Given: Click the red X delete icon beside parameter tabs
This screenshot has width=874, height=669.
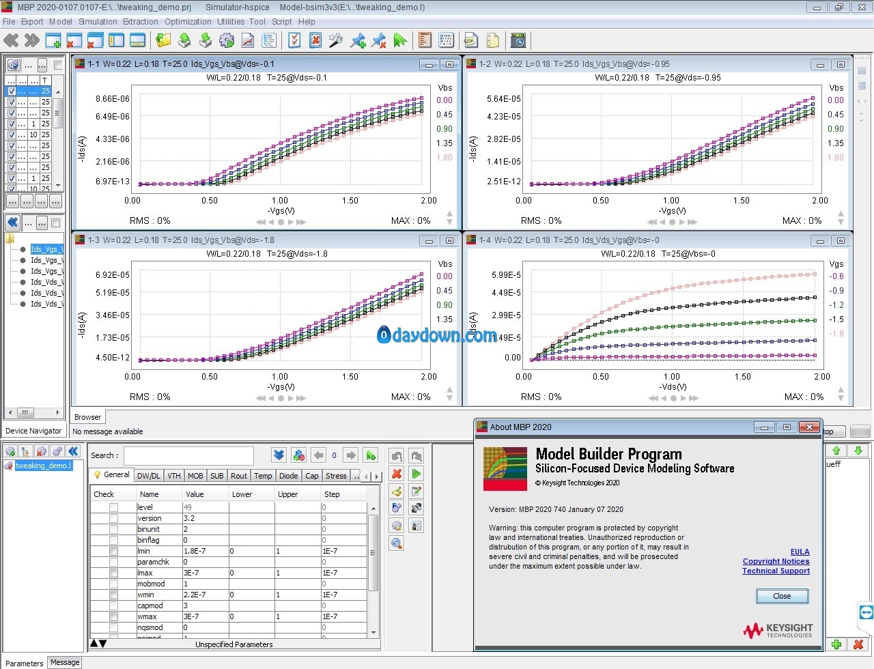Looking at the screenshot, I should click(396, 473).
